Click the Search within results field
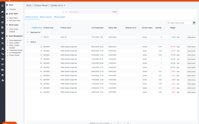199x124 pixels. coord(180,23)
